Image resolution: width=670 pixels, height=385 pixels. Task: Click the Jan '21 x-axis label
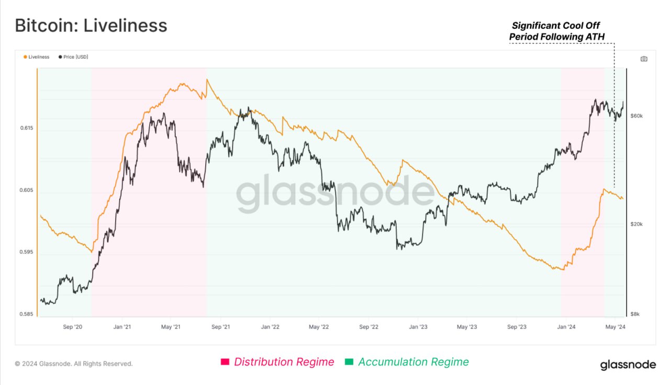pos(122,327)
